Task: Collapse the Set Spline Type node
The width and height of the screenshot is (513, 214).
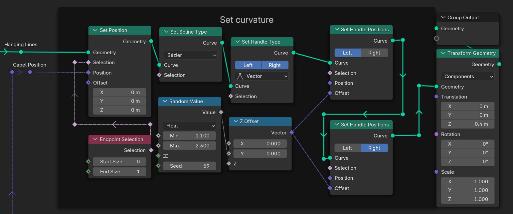Action: (165, 32)
